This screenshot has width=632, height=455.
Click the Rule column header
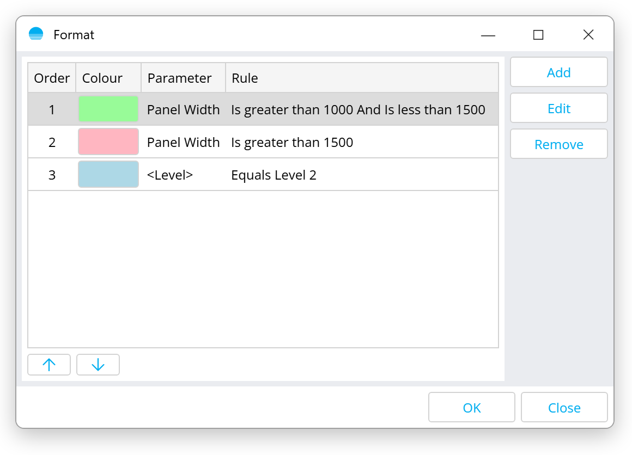(x=362, y=78)
